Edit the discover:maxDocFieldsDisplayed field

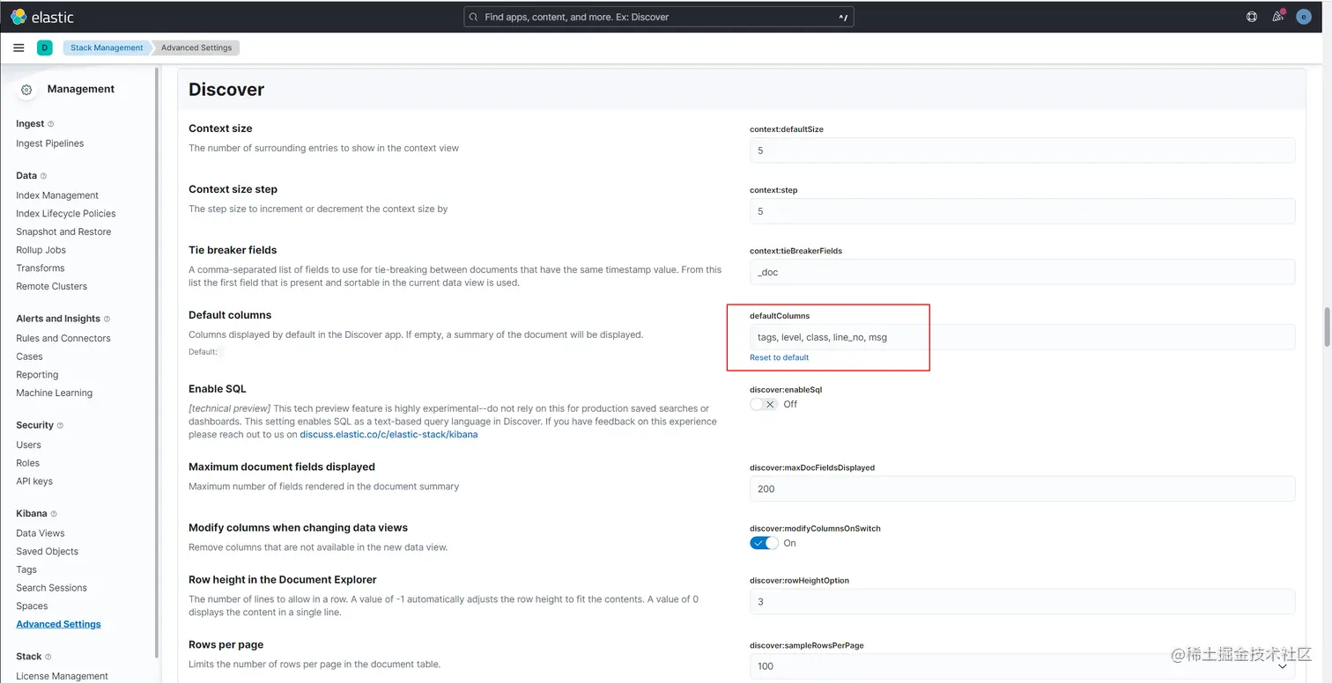1022,488
